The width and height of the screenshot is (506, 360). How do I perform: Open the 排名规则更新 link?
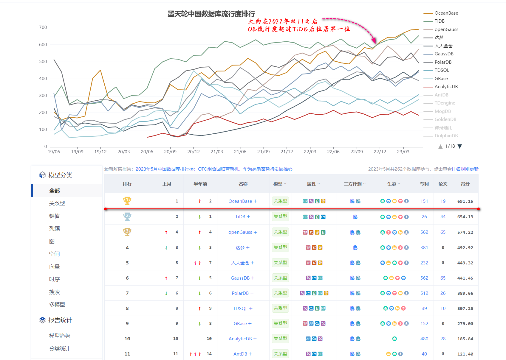click(465, 169)
